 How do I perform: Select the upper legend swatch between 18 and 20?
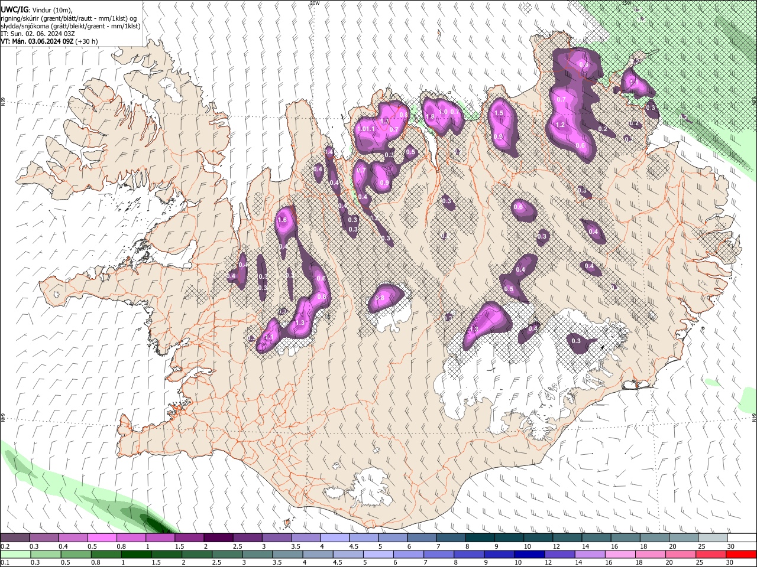click(654, 538)
